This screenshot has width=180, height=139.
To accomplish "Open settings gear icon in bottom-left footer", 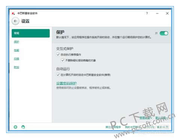I will [x=15, y=127].
